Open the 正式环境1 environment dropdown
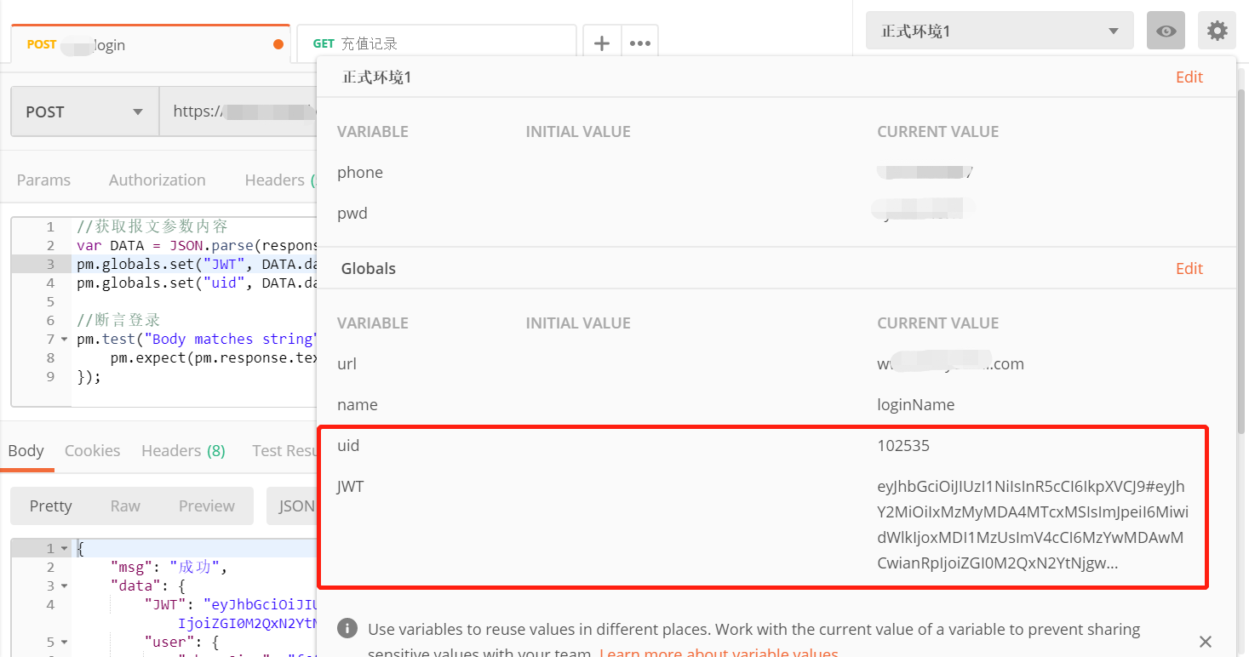 [1000, 31]
